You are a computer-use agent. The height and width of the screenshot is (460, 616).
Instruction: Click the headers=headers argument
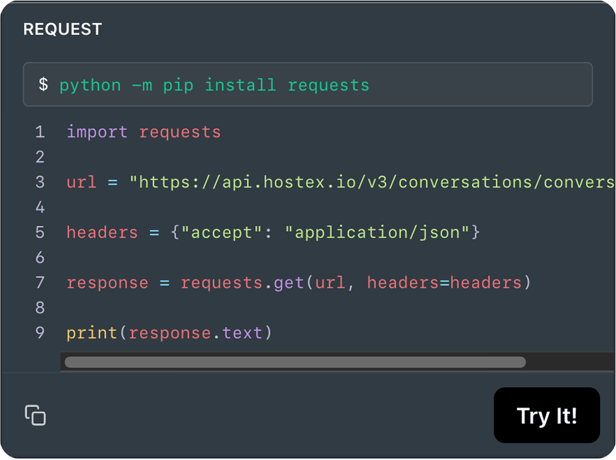pyautogui.click(x=444, y=283)
